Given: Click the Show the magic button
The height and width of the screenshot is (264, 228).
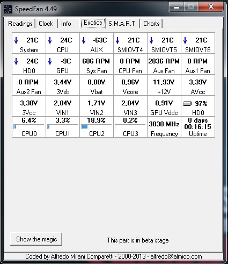Looking at the screenshot, I should point(36,239).
